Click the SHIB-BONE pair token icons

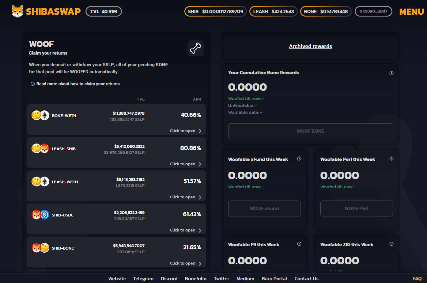(40, 248)
